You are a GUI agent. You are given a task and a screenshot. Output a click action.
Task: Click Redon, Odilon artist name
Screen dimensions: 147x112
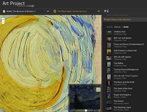pos(120,97)
